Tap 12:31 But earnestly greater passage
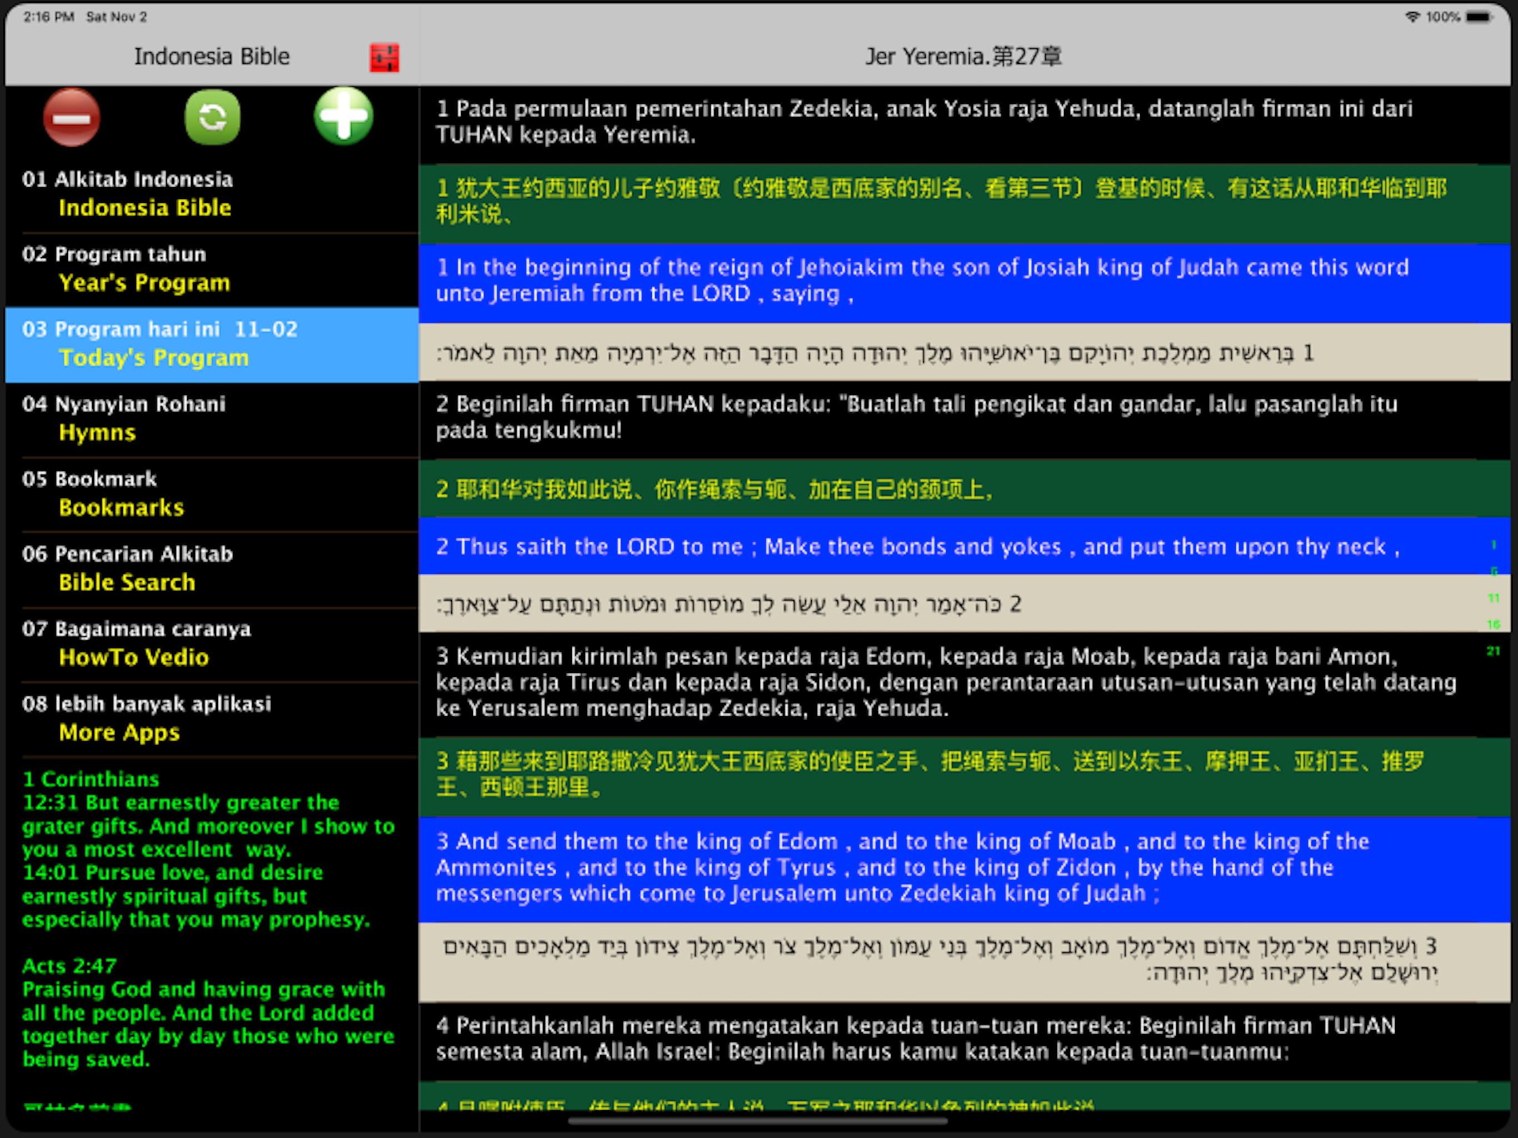The height and width of the screenshot is (1138, 1518). (208, 826)
